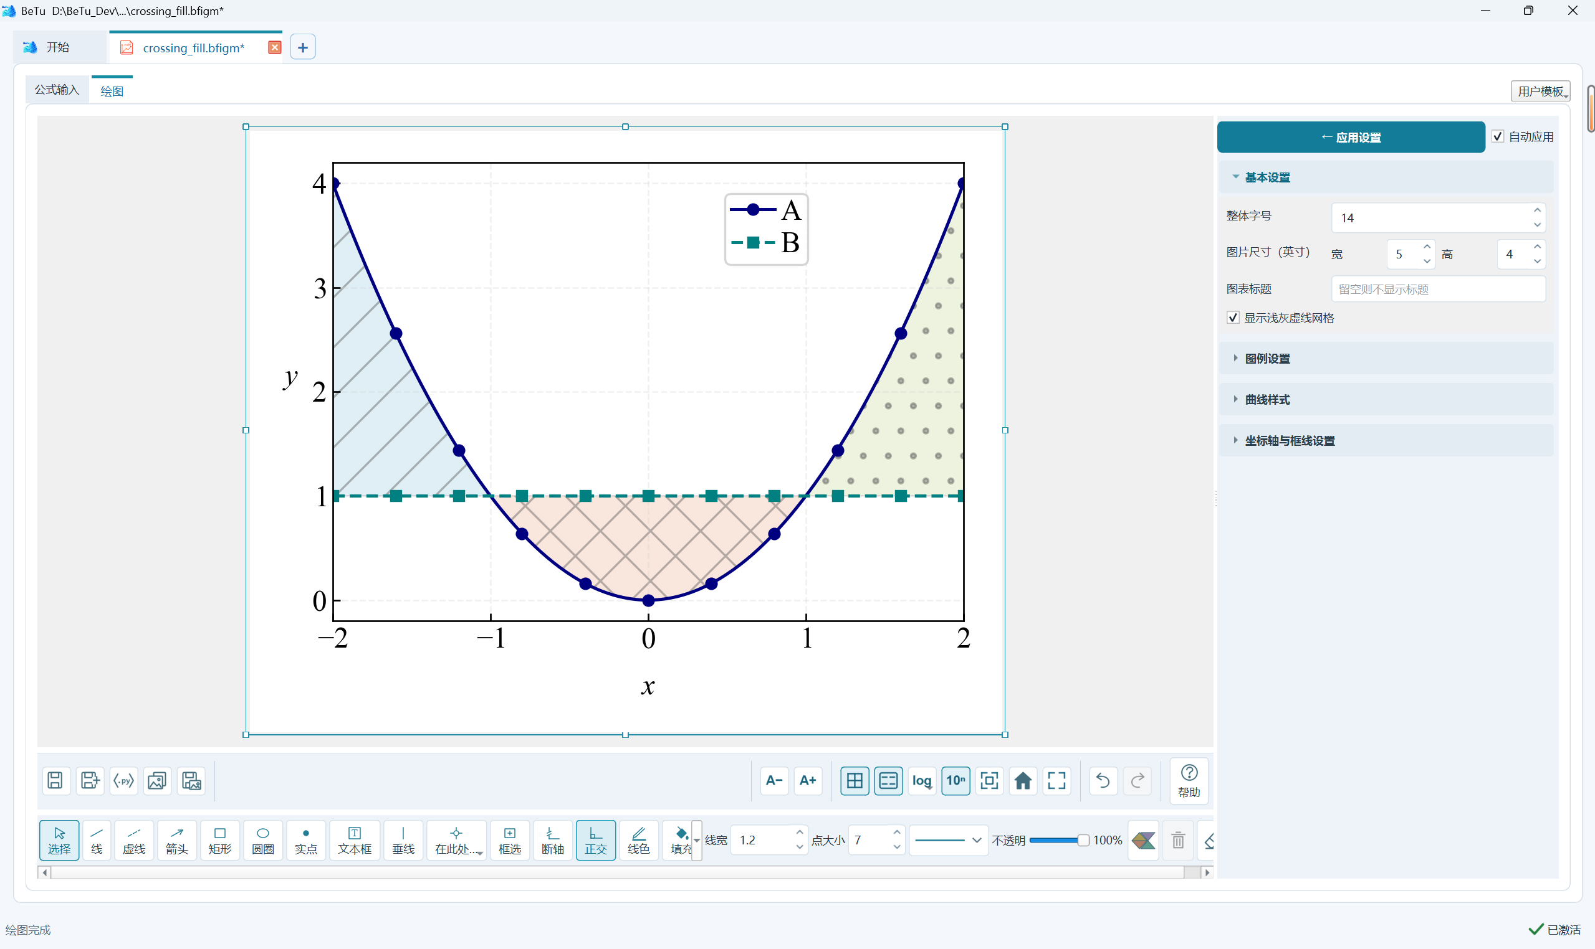Image resolution: width=1595 pixels, height=949 pixels.
Task: Click the save file icon
Action: (55, 780)
